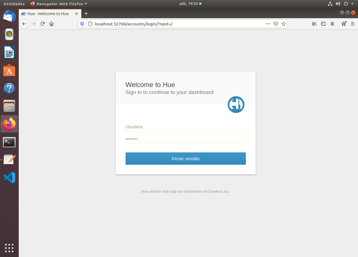Open Terminal from the dock

pyautogui.click(x=9, y=142)
